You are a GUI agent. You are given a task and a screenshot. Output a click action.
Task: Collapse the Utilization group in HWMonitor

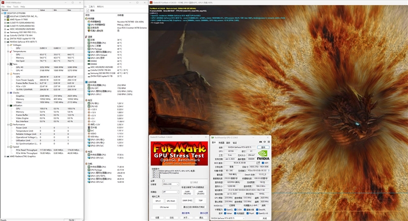[x=8, y=105]
